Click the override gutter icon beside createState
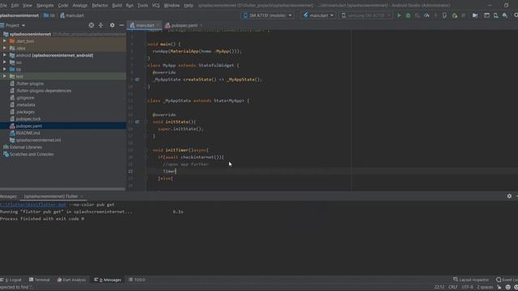 pyautogui.click(x=137, y=79)
